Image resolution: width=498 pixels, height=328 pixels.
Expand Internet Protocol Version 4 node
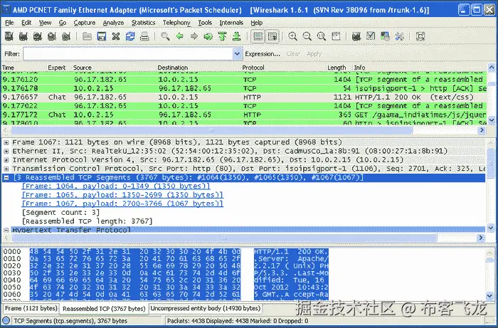point(6,160)
